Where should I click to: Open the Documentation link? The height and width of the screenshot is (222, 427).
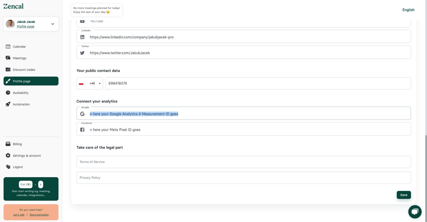click(39, 215)
